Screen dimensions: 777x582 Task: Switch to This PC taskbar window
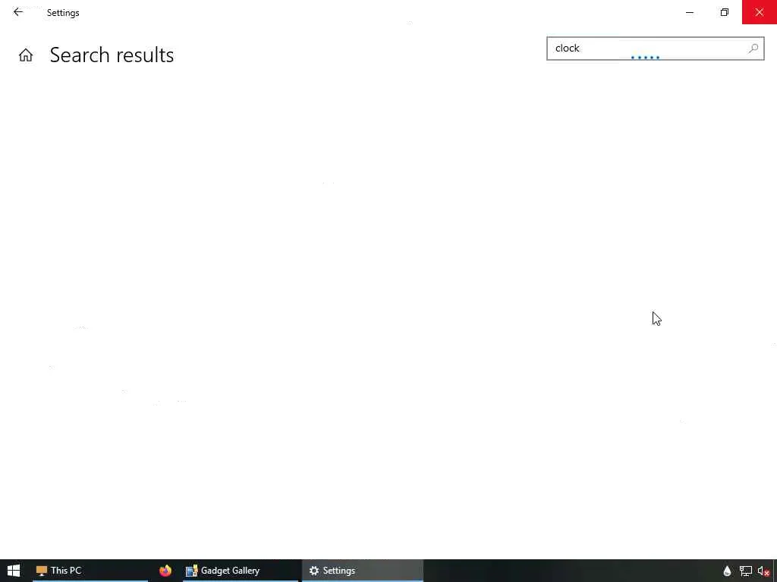(90, 571)
